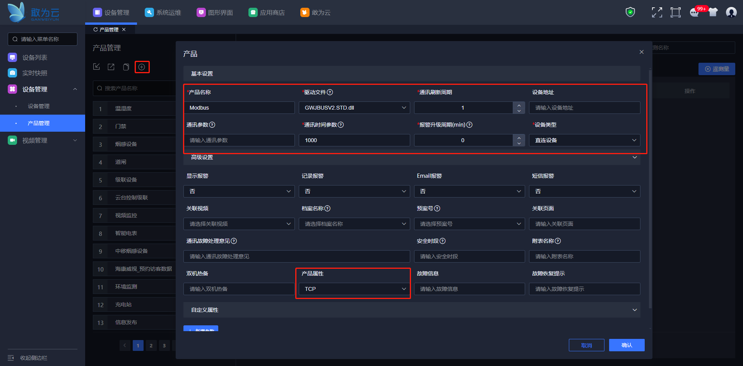The image size is (743, 366).
Task: Open 设备列表 in the sidebar
Action: (x=35, y=57)
